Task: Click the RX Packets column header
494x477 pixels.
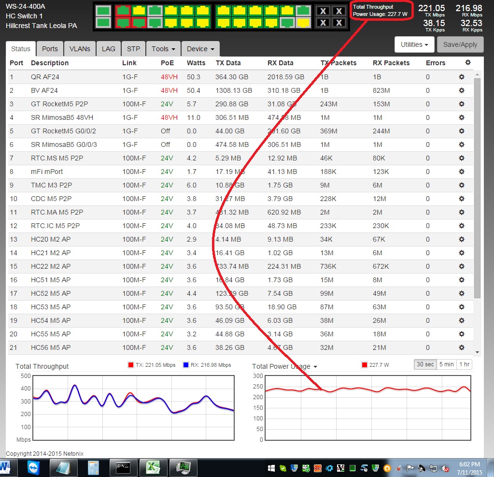Action: [391, 63]
